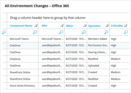
Task: Sort by the Criticality column header
Action: tap(117, 26)
